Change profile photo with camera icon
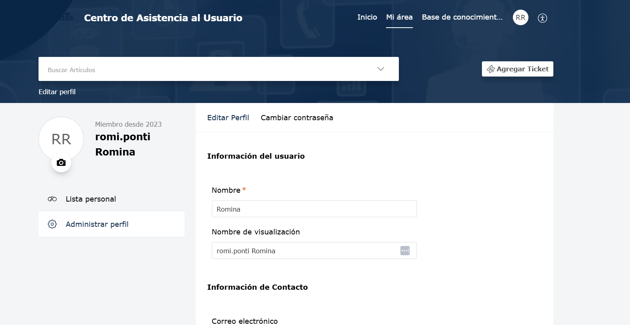This screenshot has width=630, height=325. coord(61,163)
